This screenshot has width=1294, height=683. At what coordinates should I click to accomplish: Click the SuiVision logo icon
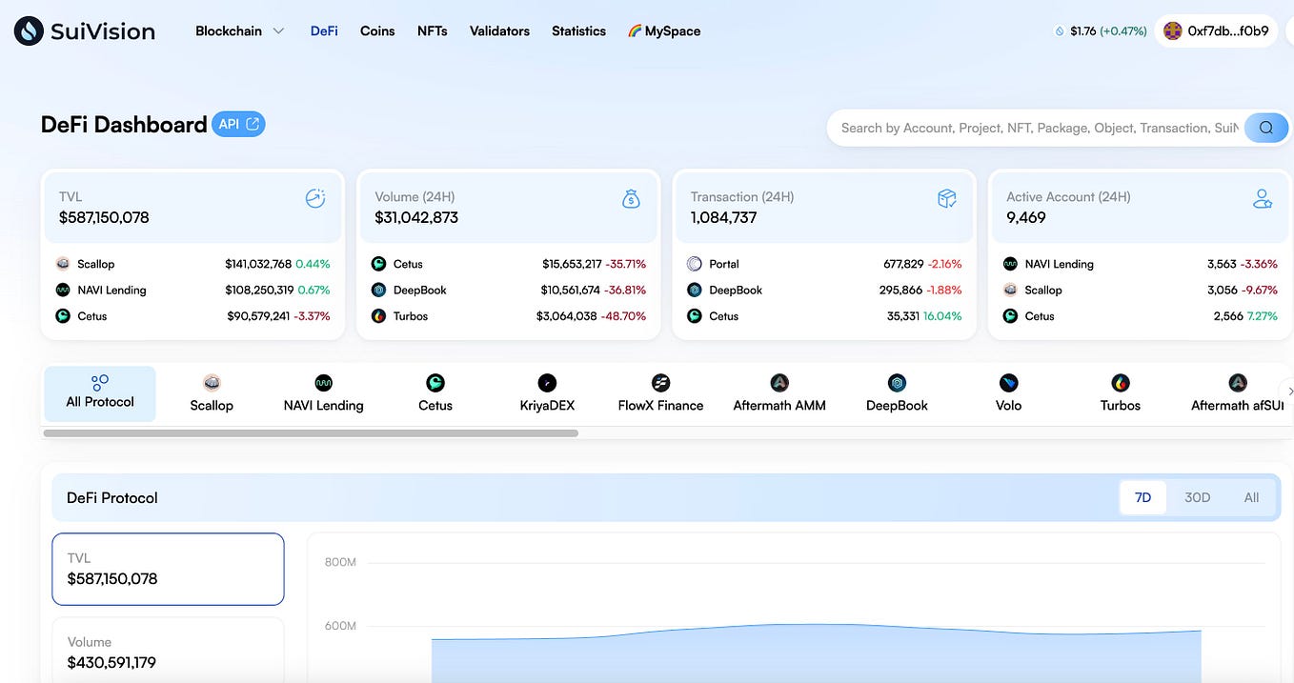coord(27,30)
